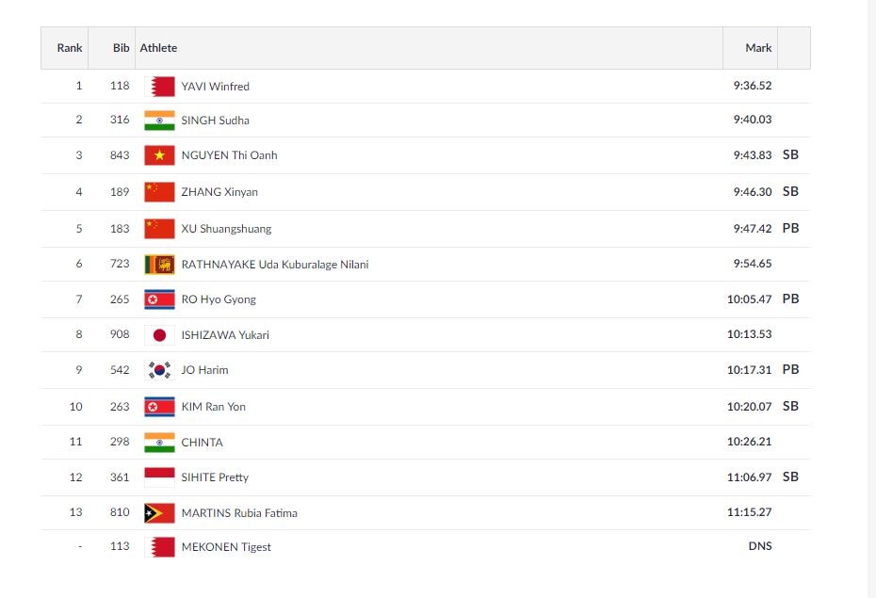Click Timor-Leste flag beside MARTINS Rubia Fatima
Viewport: 876px width, 598px height.
(159, 513)
